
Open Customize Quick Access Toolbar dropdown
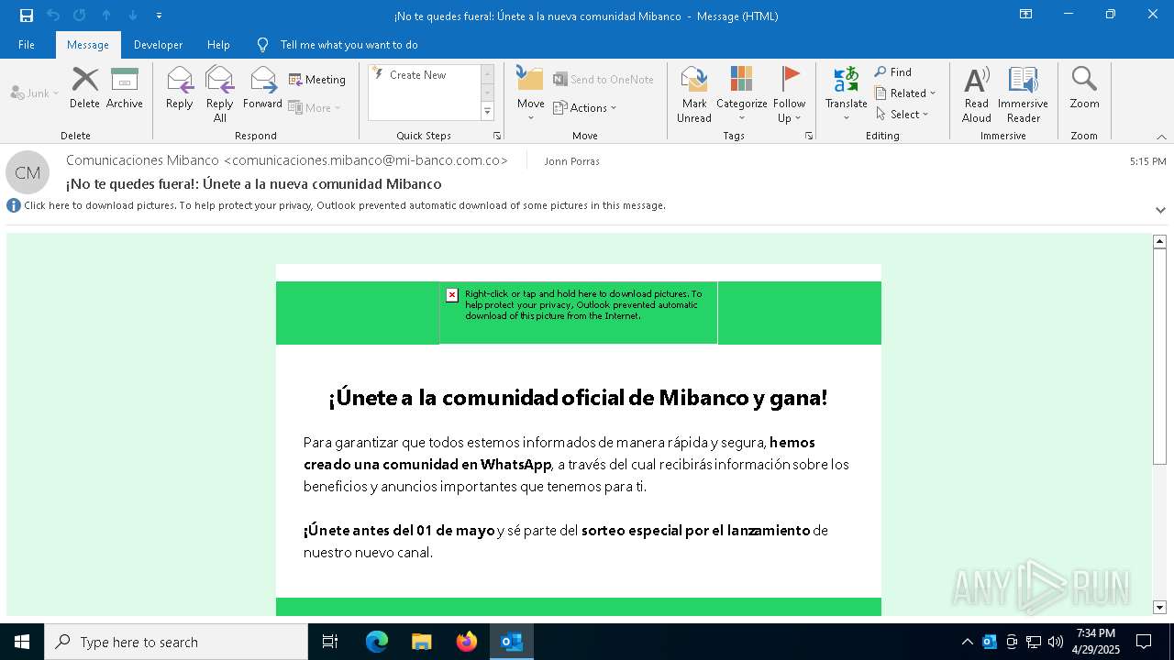tap(160, 16)
